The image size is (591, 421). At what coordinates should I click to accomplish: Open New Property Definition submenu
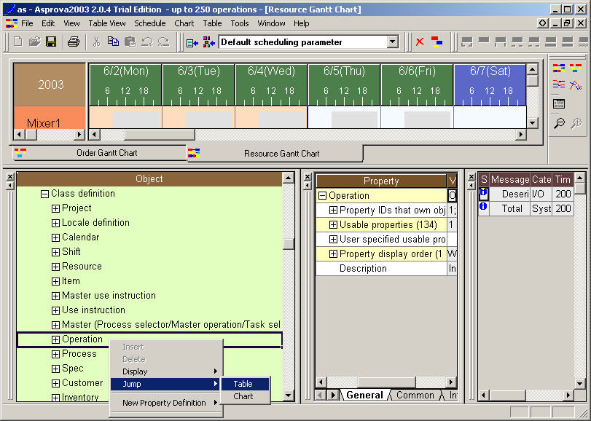pyautogui.click(x=166, y=403)
